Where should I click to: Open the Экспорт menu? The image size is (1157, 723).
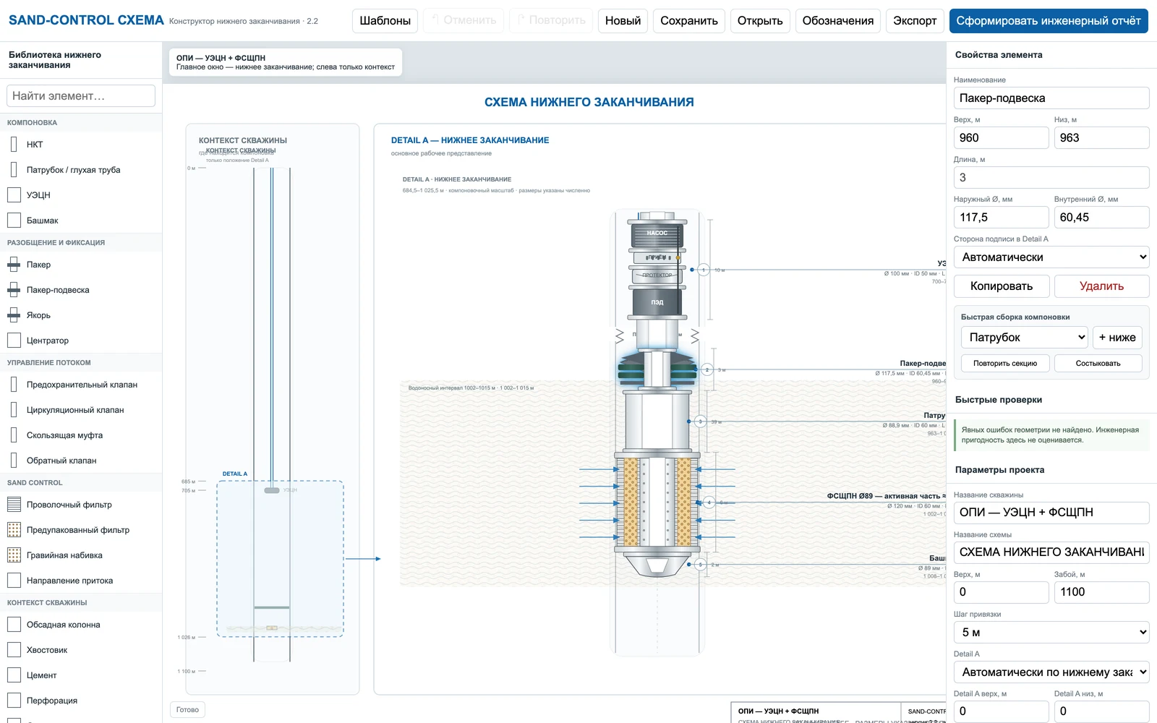[915, 21]
